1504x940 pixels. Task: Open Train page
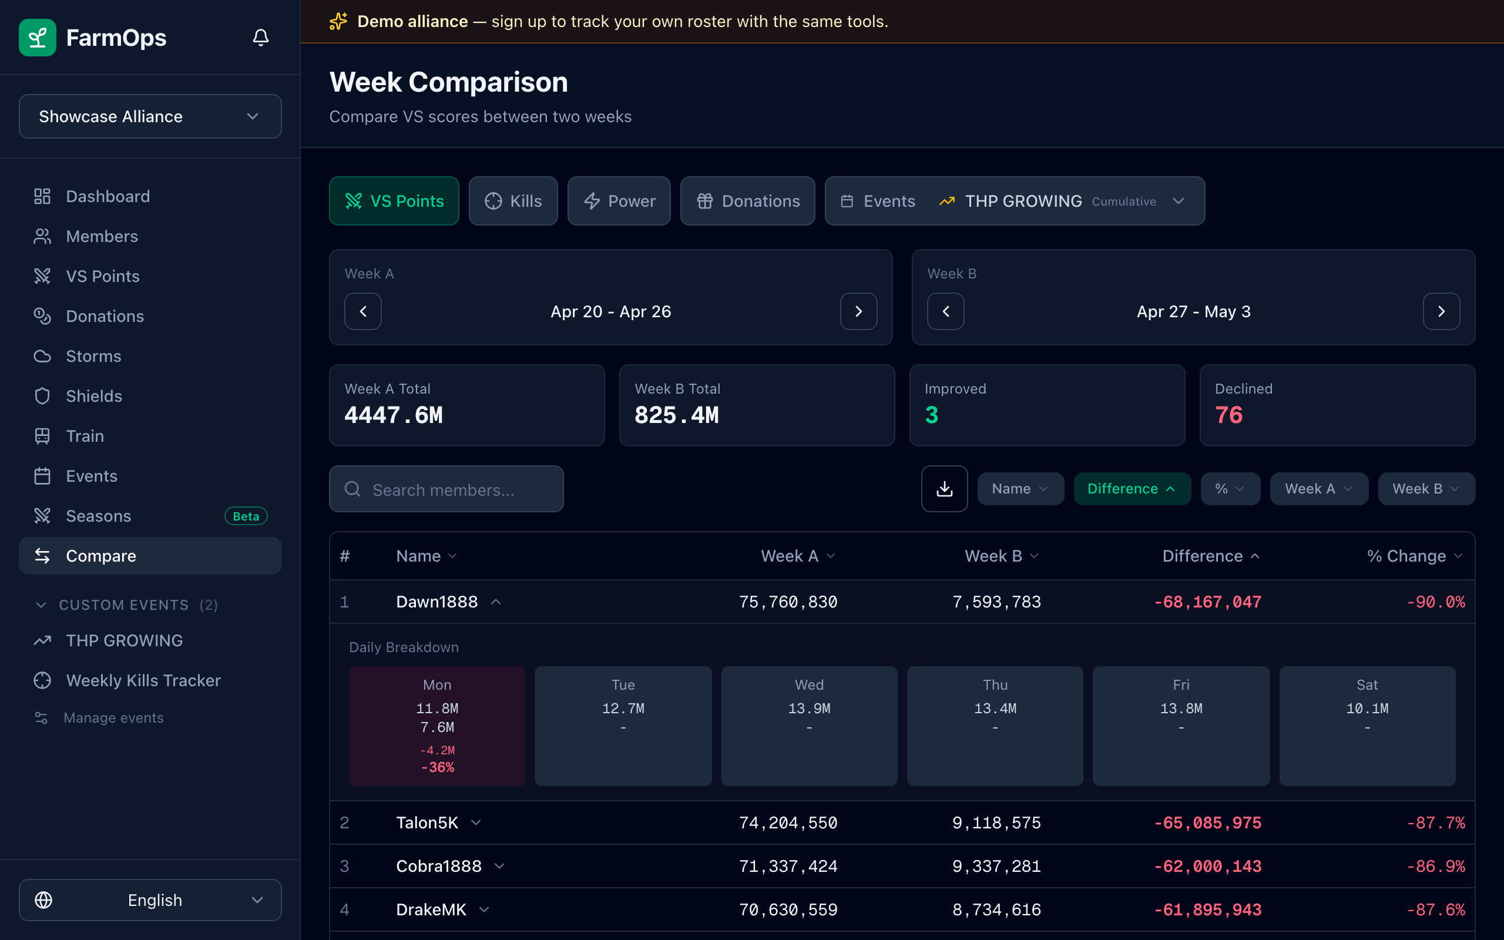click(150, 436)
